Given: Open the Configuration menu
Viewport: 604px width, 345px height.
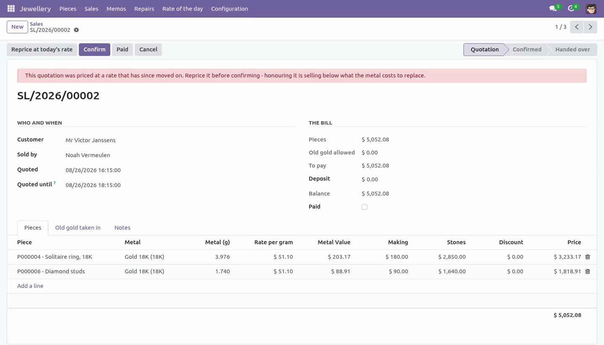Looking at the screenshot, I should (x=229, y=8).
